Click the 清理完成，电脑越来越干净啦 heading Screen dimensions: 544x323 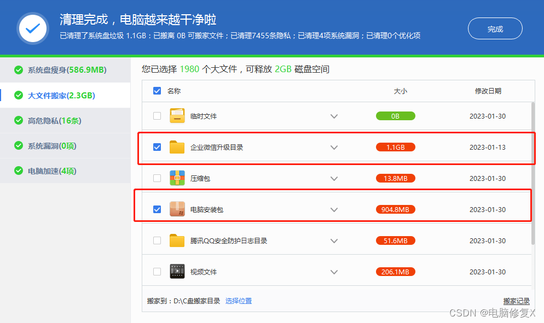point(138,20)
